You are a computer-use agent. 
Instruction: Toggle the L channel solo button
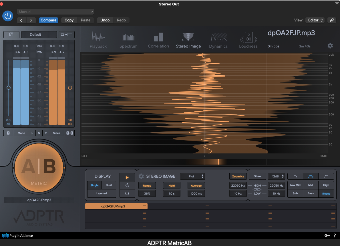(x=32, y=133)
